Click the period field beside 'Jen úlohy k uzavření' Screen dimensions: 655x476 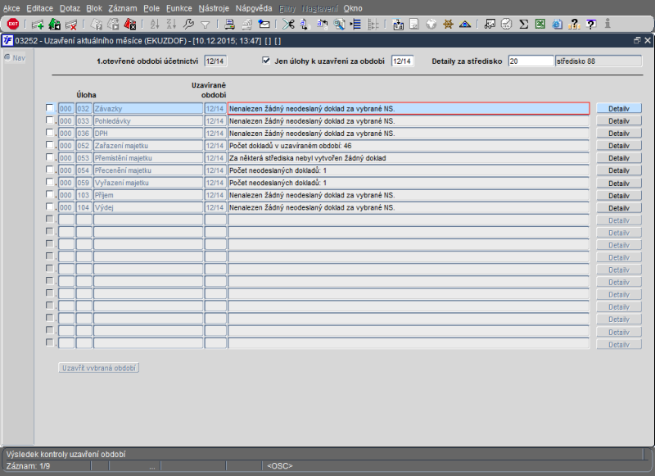click(402, 61)
